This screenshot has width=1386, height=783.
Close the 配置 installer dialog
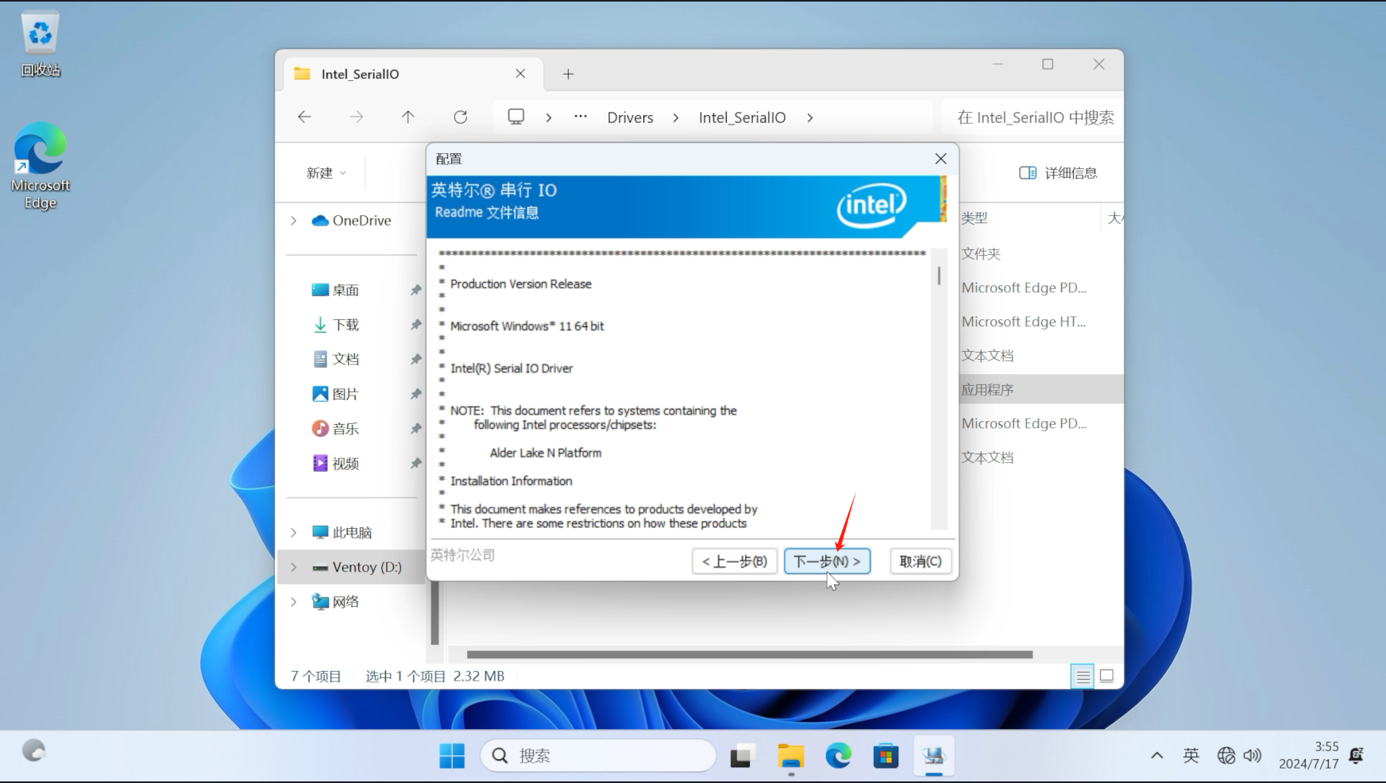coord(940,159)
